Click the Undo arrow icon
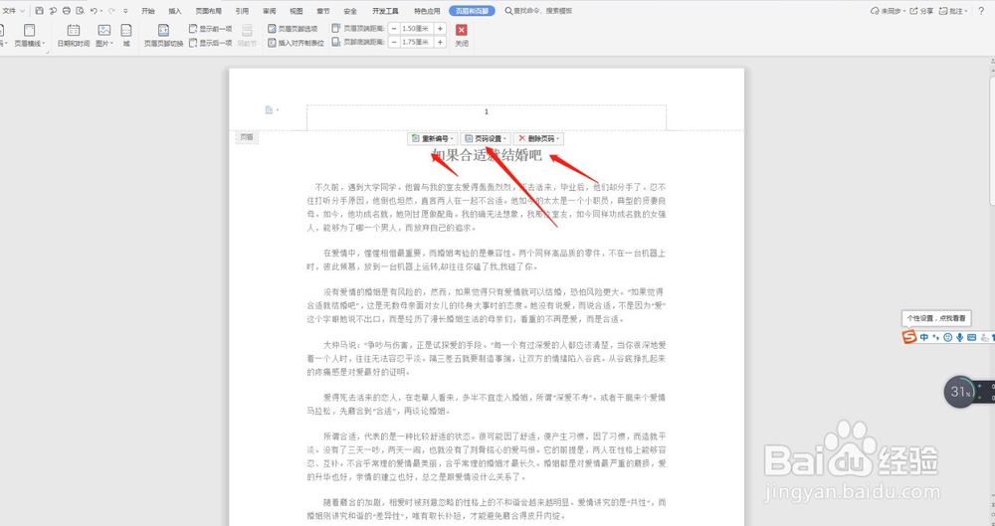This screenshot has height=526, width=995. (x=94, y=11)
